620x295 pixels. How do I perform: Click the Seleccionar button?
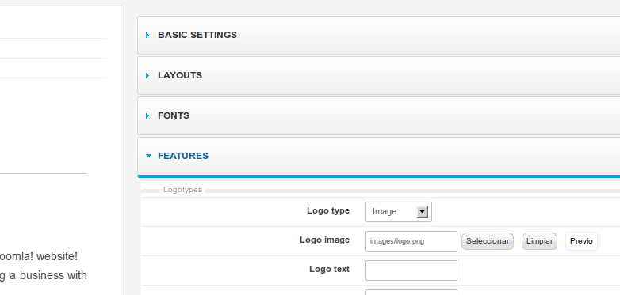488,241
